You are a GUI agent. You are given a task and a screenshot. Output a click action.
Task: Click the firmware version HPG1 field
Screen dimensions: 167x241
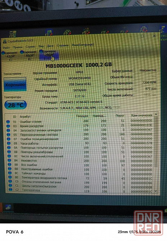point(79,72)
